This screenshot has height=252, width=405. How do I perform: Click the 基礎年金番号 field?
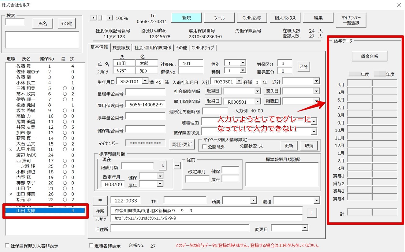click(145, 92)
